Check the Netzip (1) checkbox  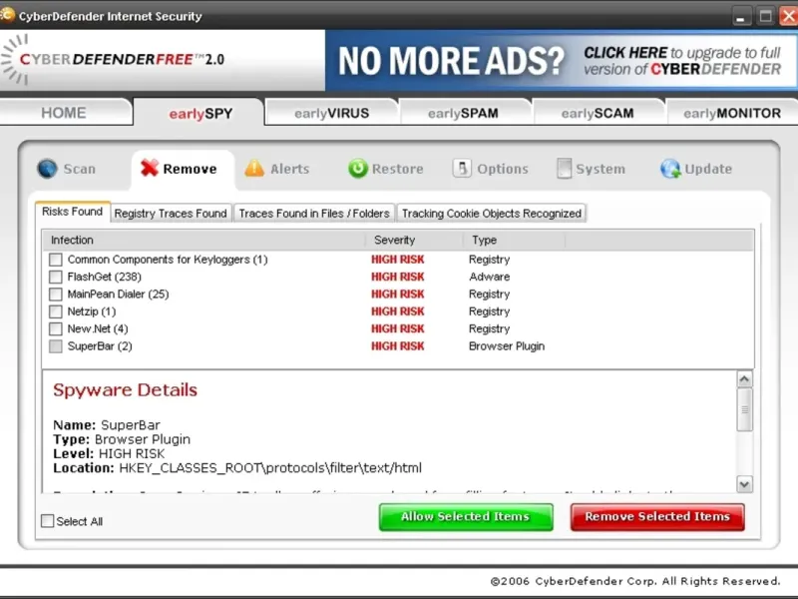56,311
